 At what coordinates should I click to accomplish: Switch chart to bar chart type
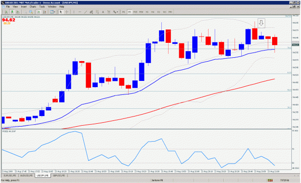[6, 12]
